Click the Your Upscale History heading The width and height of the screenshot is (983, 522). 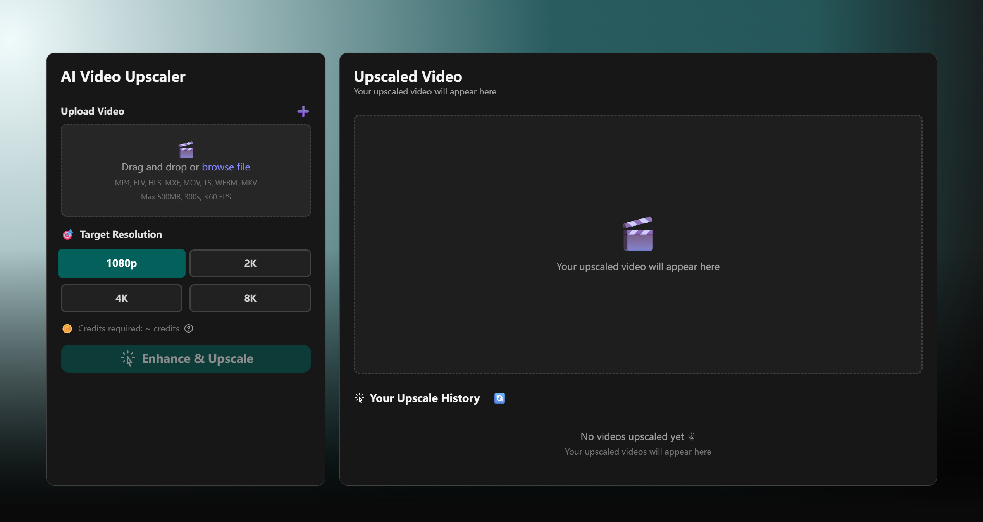tap(425, 398)
